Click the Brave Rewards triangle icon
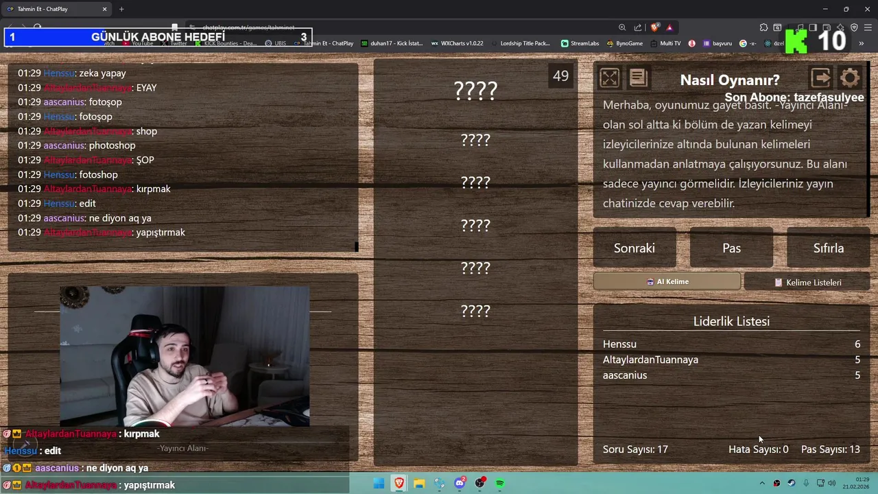878x494 pixels. click(669, 27)
